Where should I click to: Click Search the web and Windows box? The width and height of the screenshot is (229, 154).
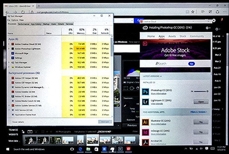(29, 149)
